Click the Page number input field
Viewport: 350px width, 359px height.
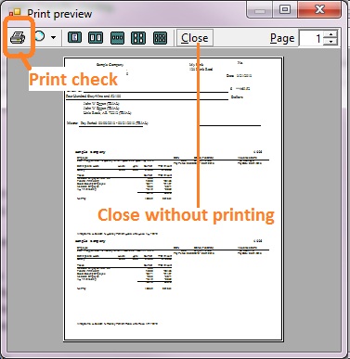click(x=311, y=38)
